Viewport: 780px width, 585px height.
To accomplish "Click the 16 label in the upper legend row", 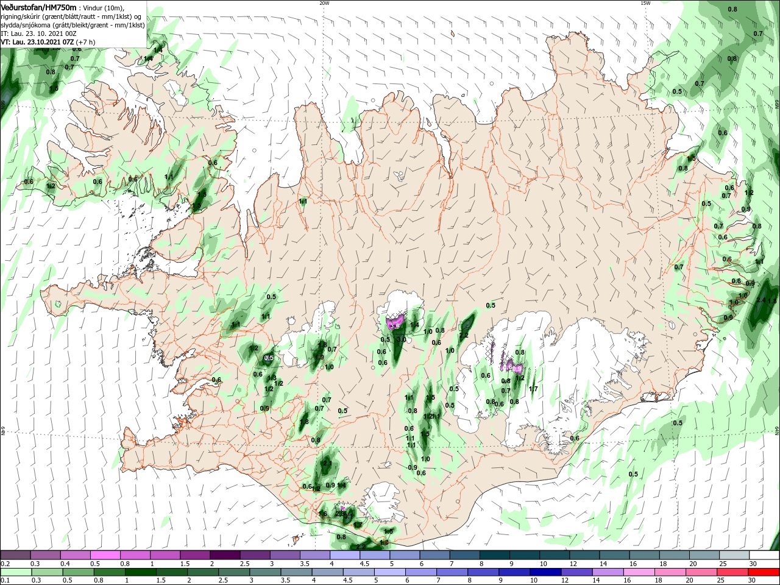I will tap(634, 564).
